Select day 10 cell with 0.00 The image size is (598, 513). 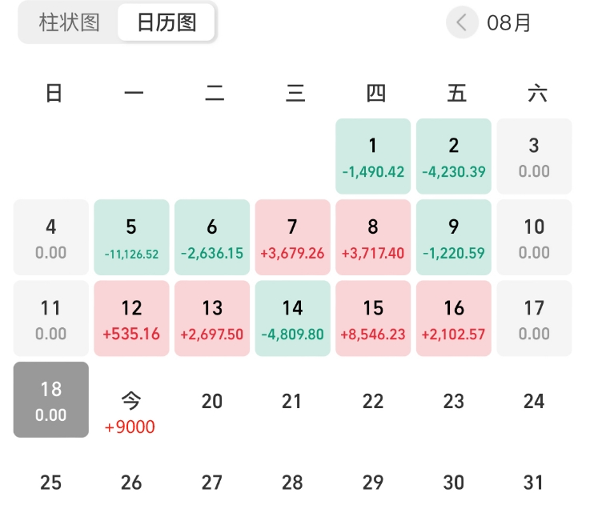click(x=534, y=237)
